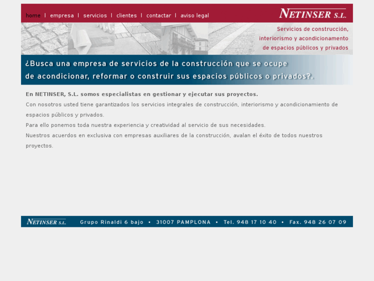
Task: Open the home menu item
Action: coord(33,15)
